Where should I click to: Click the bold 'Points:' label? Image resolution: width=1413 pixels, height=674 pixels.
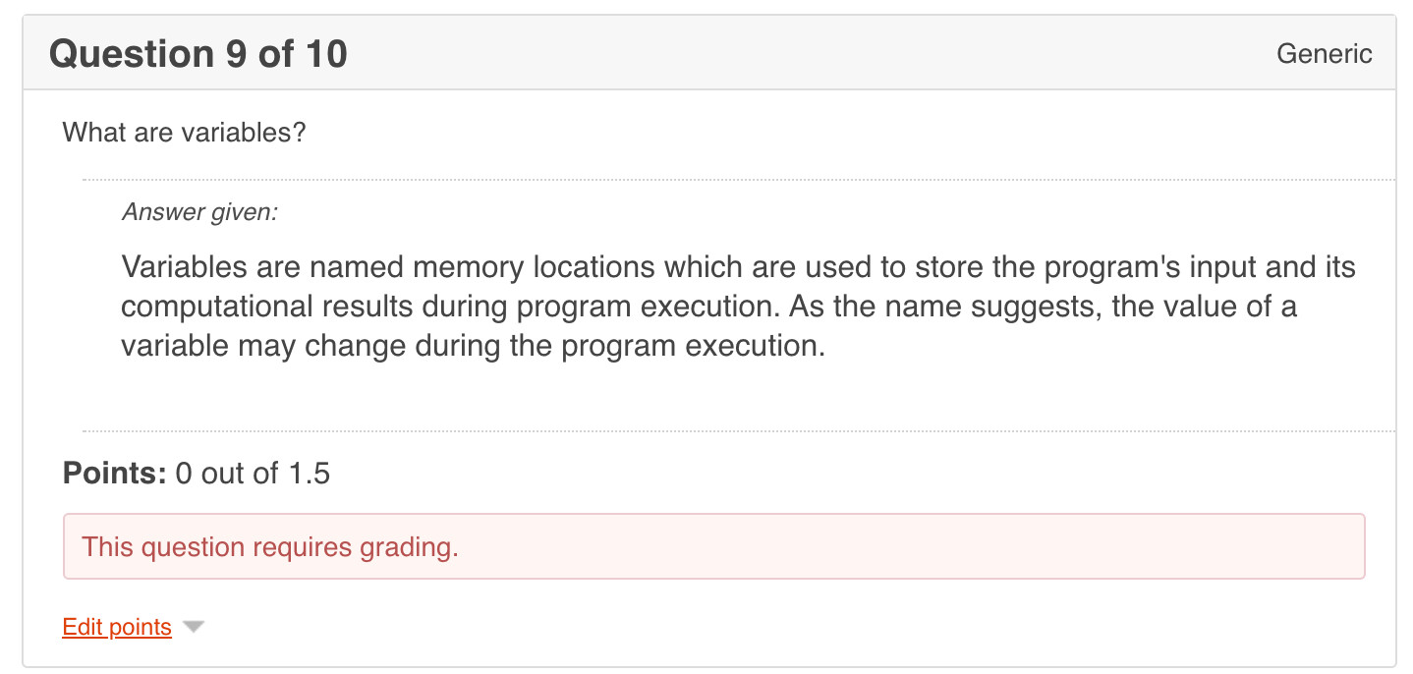point(114,474)
